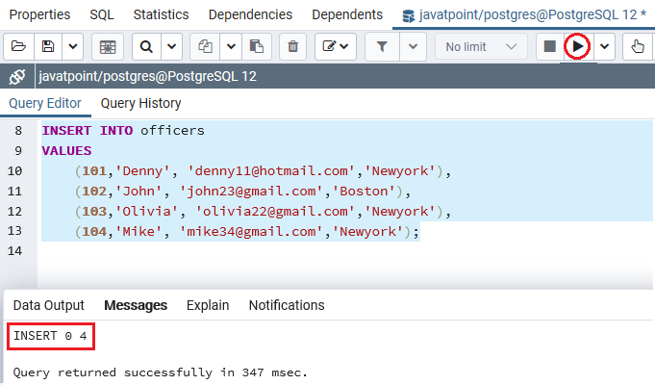Open Find with the magnifier icon
Viewport: 655px width, 385px height.
(x=146, y=46)
